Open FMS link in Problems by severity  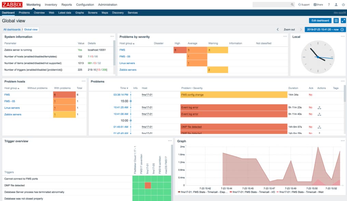tap(122, 50)
